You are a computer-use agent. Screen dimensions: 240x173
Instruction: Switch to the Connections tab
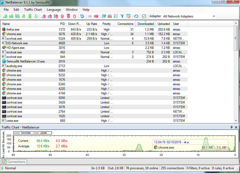(14, 162)
